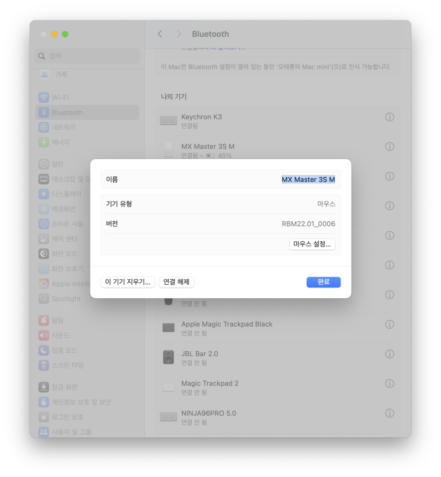441x477 pixels.
Task: Open info for JBL Bar 2.0
Action: point(389,354)
